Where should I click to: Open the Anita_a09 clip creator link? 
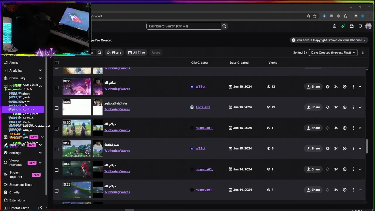pos(203,107)
